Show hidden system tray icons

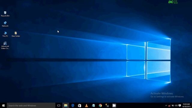[166, 105]
